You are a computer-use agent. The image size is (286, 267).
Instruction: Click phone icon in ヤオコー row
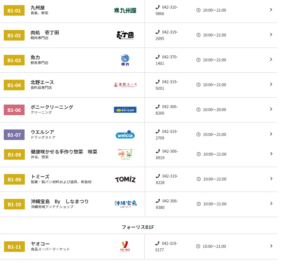(x=157, y=243)
